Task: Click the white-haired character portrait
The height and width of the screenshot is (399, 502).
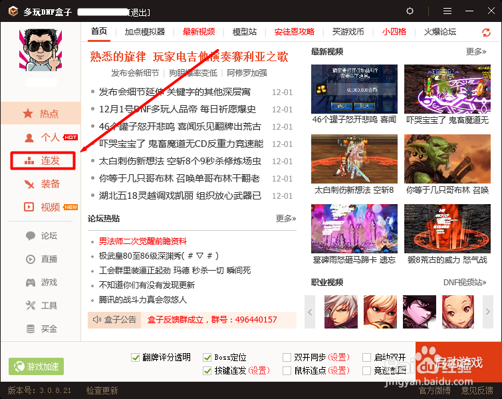Action: tap(341, 312)
